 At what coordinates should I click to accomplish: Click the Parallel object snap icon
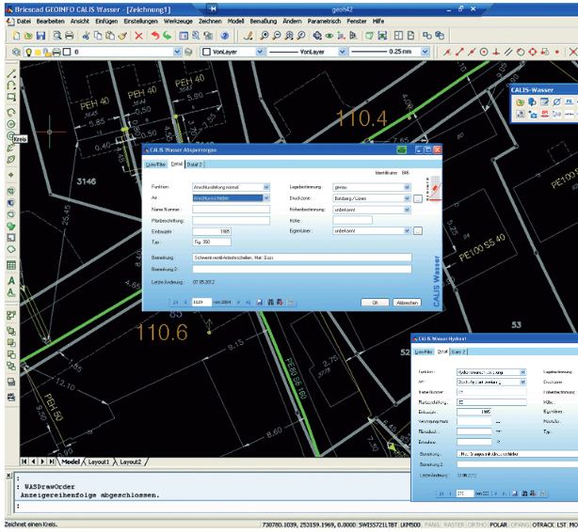click(508, 52)
